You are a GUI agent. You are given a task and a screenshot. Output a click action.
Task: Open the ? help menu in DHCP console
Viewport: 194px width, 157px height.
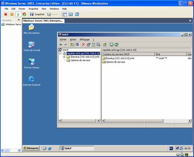[93, 40]
